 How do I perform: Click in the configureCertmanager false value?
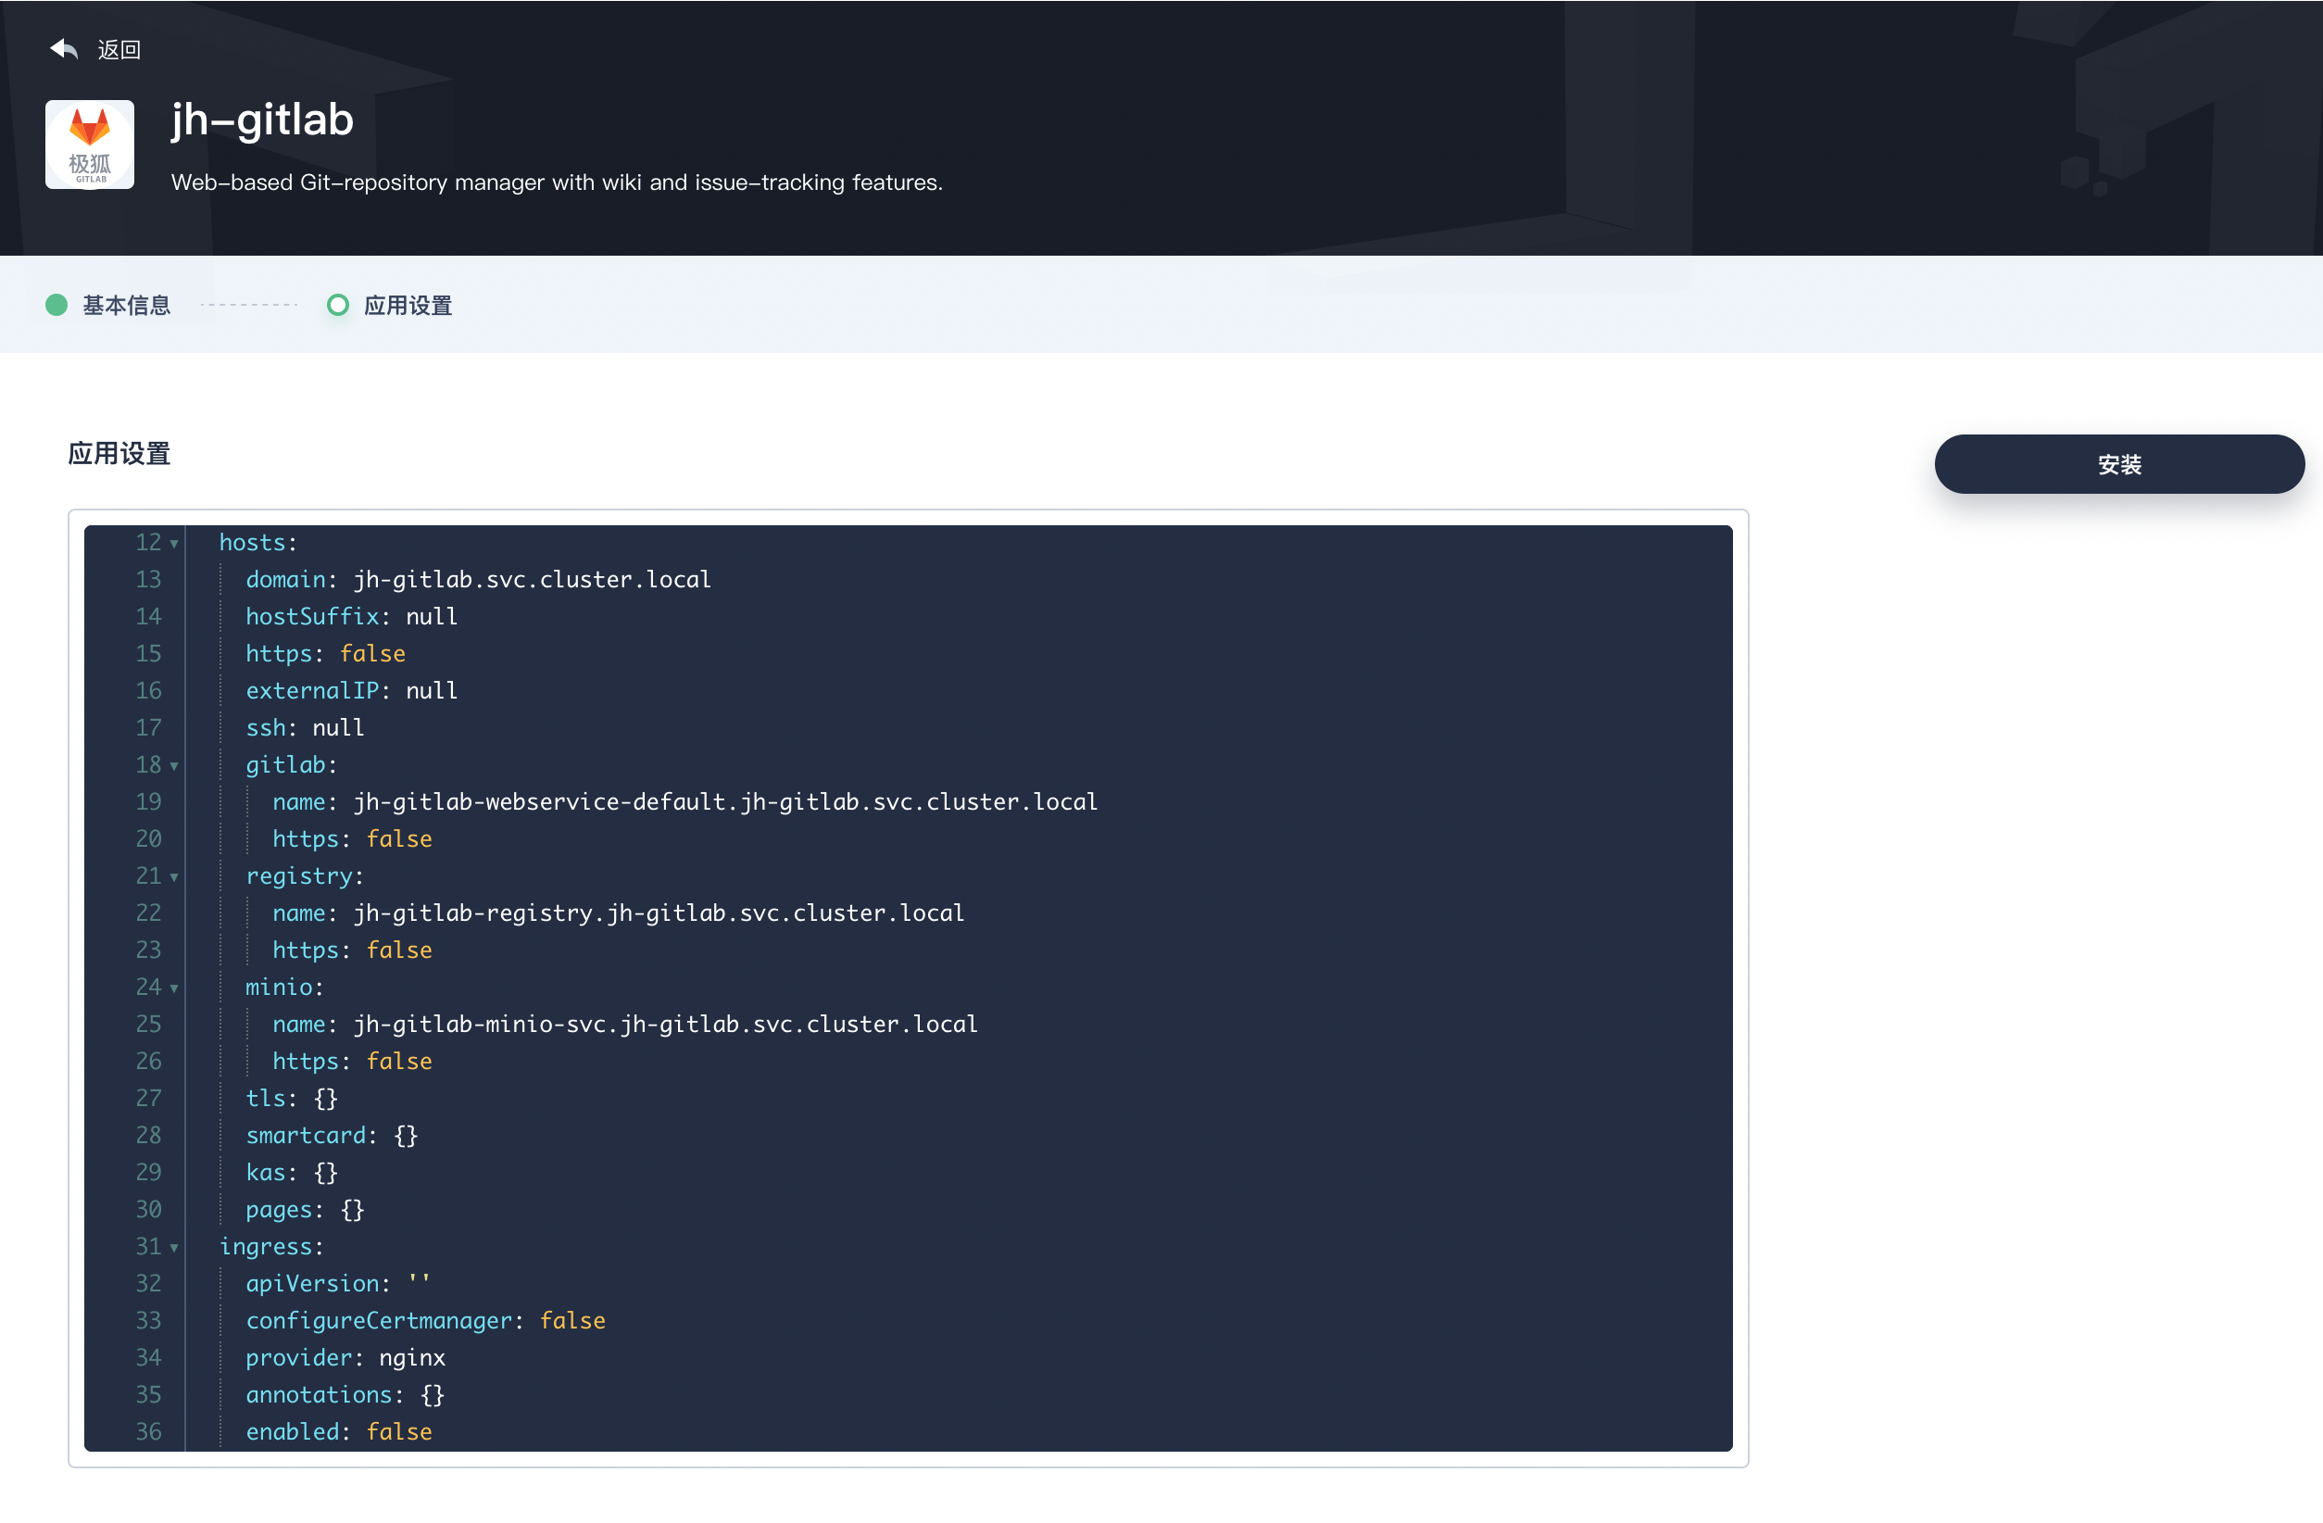(572, 1321)
